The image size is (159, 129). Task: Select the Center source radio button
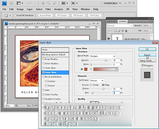[91, 85]
